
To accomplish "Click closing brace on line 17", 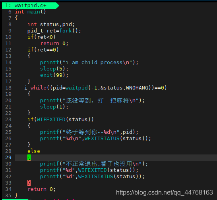I will tap(29, 82).
